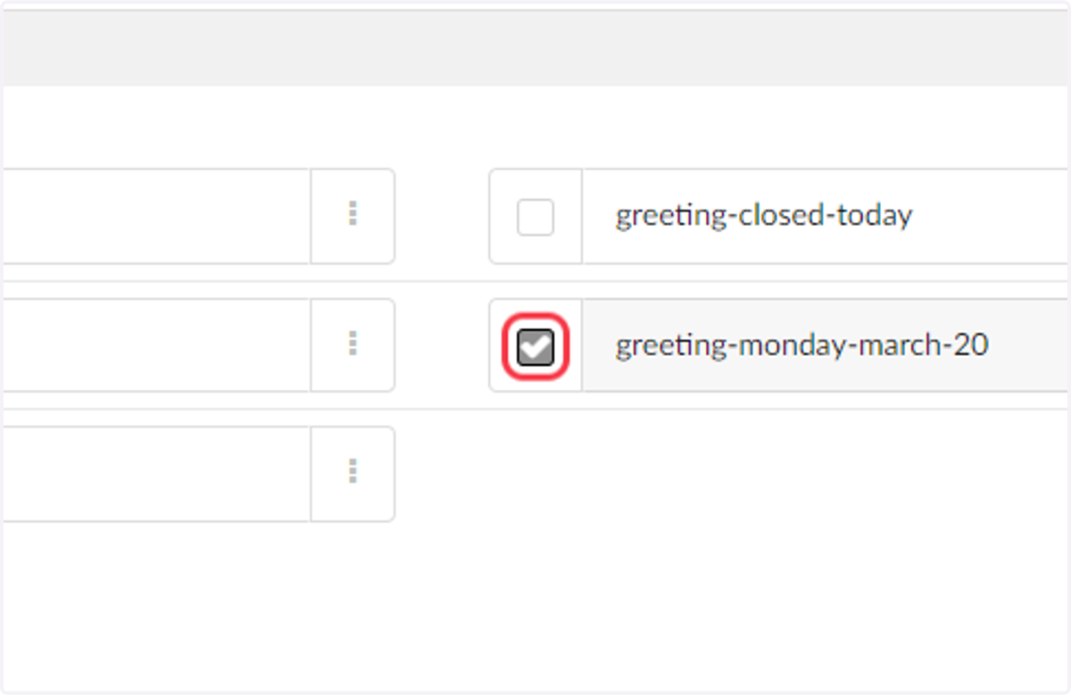Open the three-dot menu beside greeting-closed-today row
This screenshot has width=1071, height=695.
pos(353,216)
